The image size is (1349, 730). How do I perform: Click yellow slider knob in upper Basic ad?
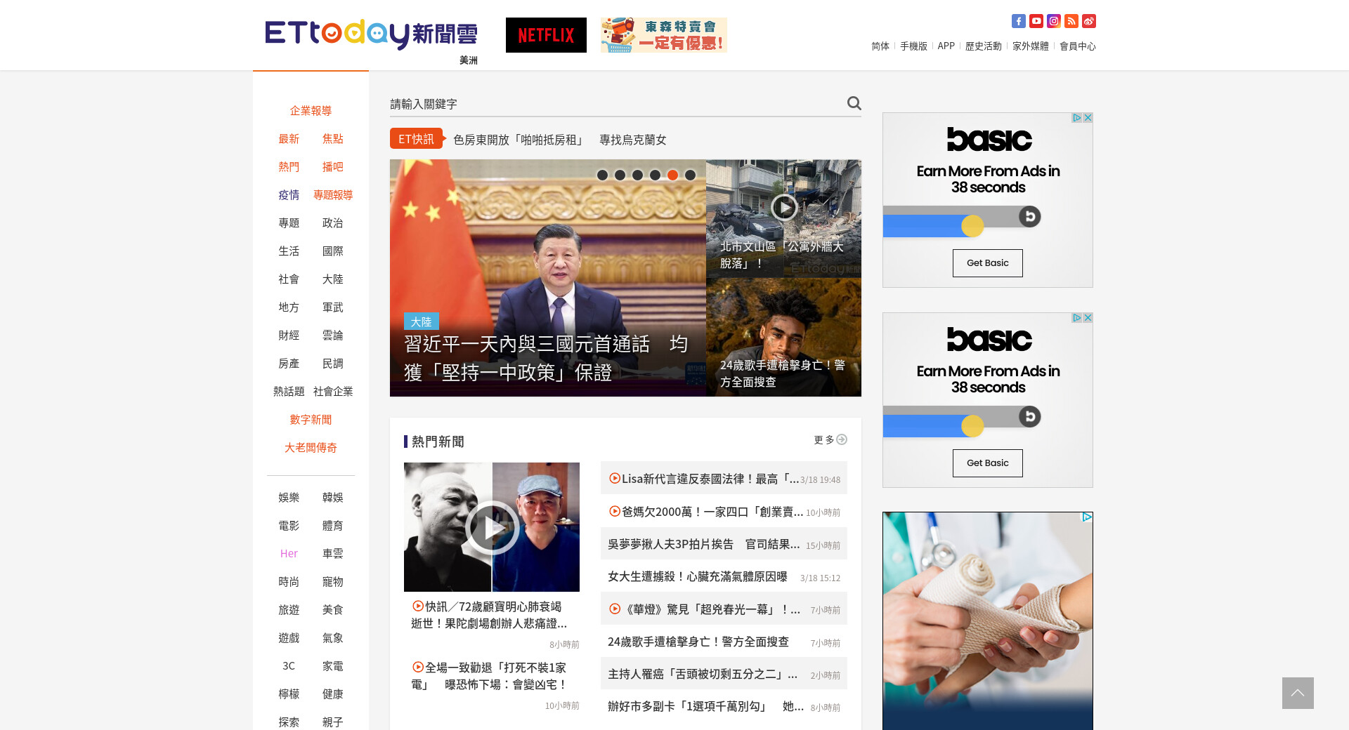click(x=972, y=226)
